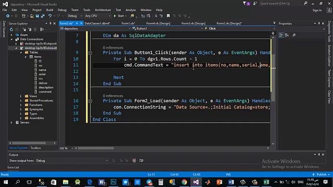Open the Build menu

click(x=50, y=10)
